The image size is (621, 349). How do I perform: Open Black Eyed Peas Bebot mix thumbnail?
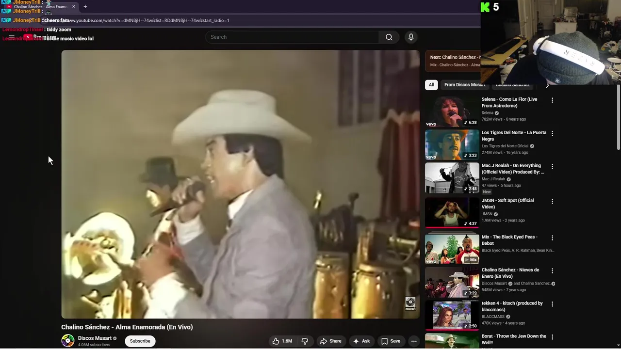tap(452, 249)
